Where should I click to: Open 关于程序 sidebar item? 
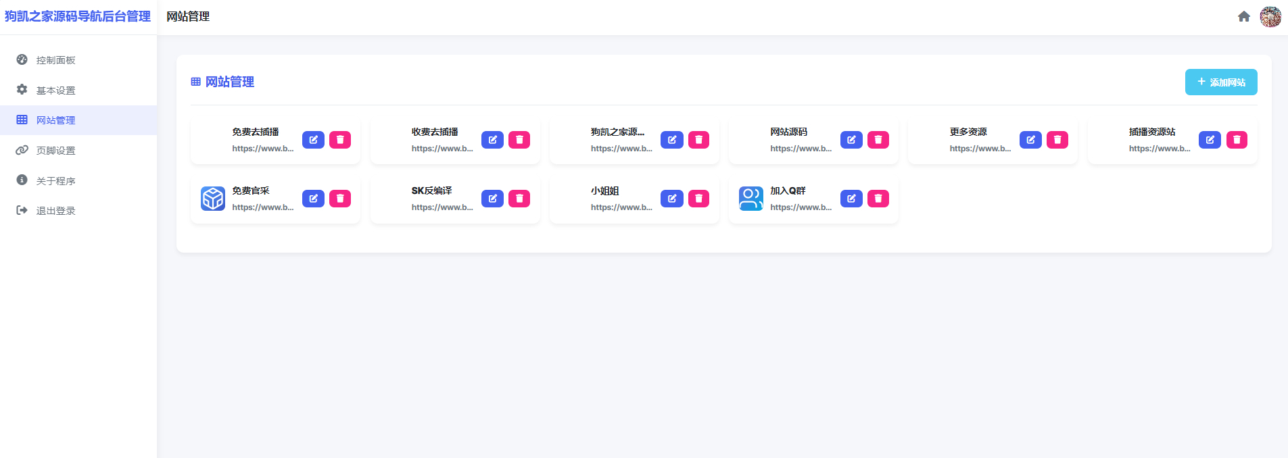click(x=55, y=181)
